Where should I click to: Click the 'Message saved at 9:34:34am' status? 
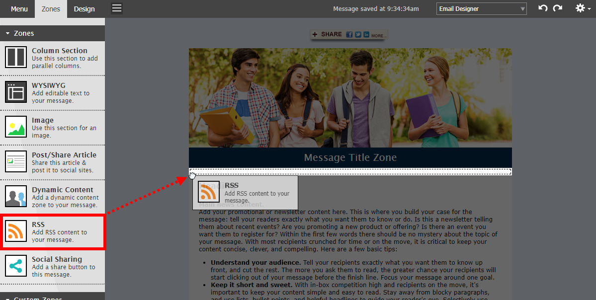[x=376, y=9]
